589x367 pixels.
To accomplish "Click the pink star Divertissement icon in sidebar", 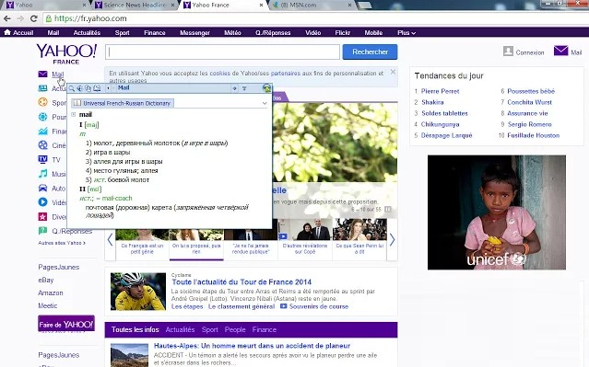I will pyautogui.click(x=42, y=216).
